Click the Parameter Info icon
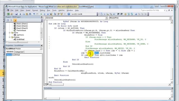 point(111,14)
